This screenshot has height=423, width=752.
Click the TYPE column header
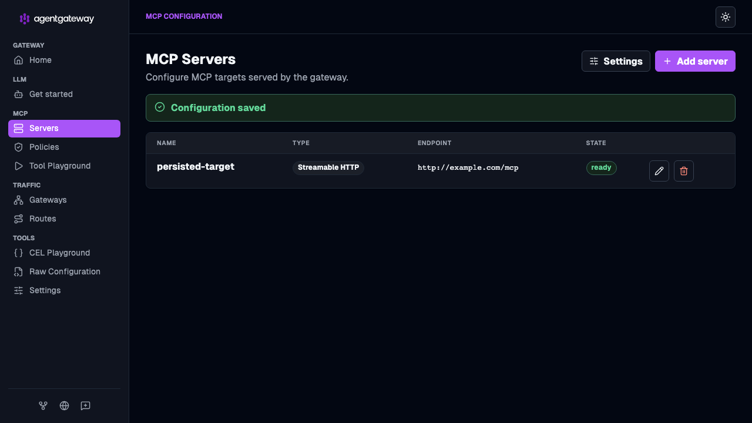tap(301, 143)
